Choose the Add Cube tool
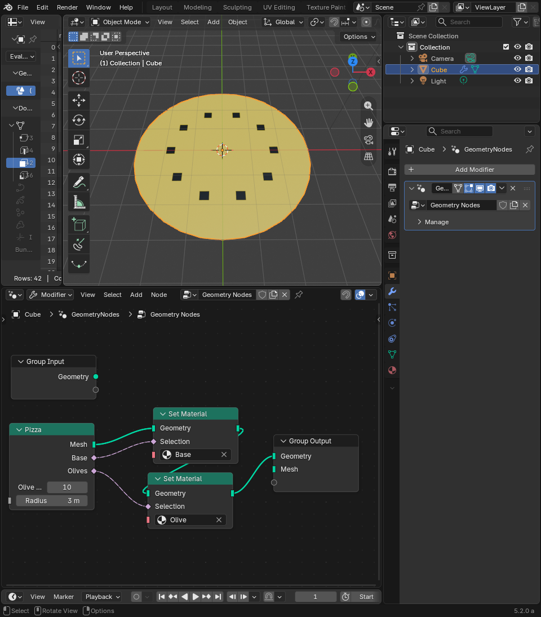Viewport: 541px width, 617px height. click(79, 225)
